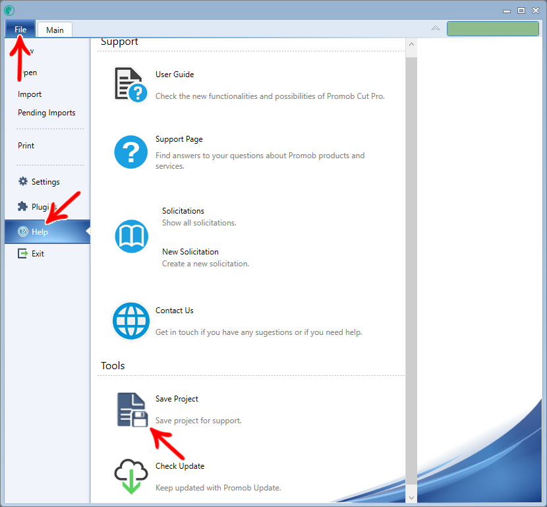
Task: Click the Help question mark sidebar icon
Action: (x=23, y=231)
